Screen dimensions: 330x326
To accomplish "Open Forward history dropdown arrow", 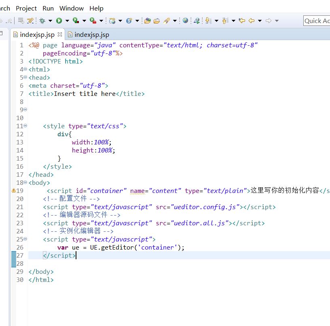I will (x=277, y=21).
